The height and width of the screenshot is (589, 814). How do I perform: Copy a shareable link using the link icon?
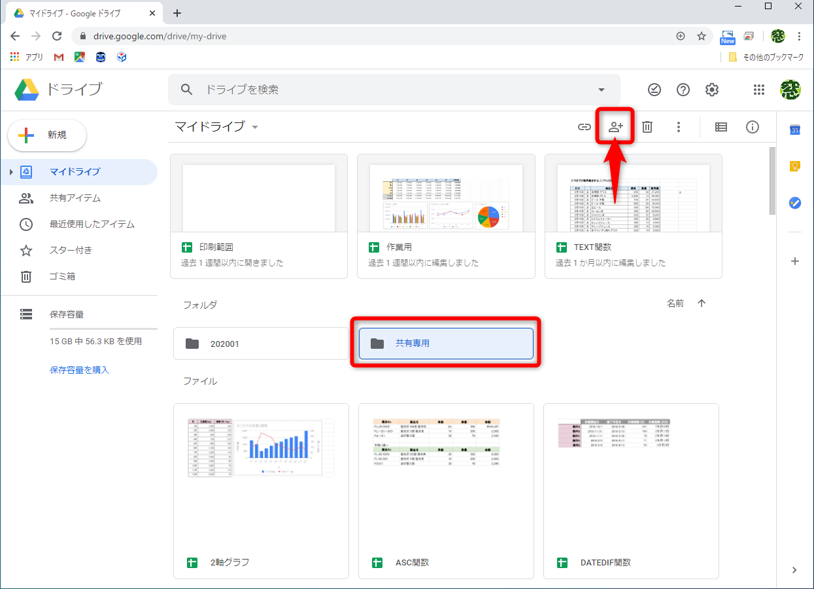pyautogui.click(x=583, y=126)
